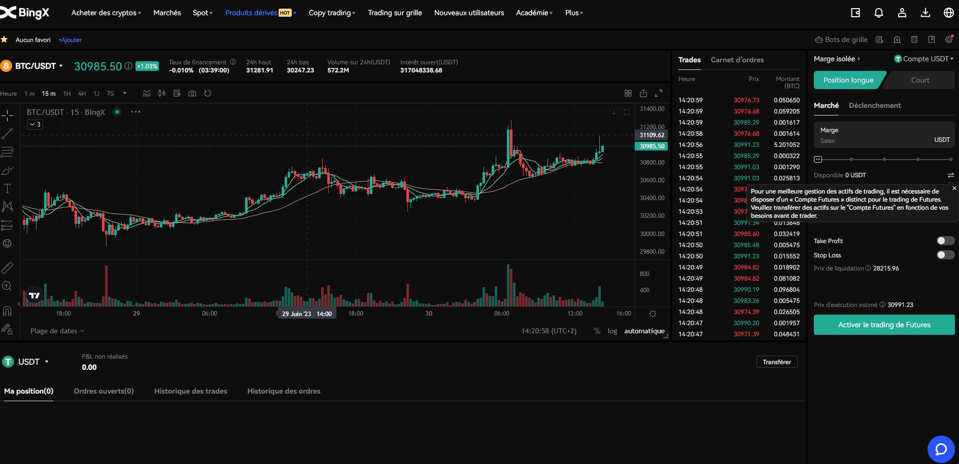
Task: Select the crosshair cursor tool
Action: click(x=7, y=116)
